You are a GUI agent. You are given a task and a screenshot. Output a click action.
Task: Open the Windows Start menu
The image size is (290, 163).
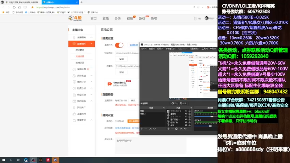[4, 160]
